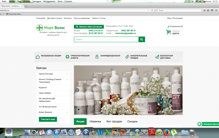The image size is (219, 138).
Task: Show next slide in the banner carousel
Action: 179,90
